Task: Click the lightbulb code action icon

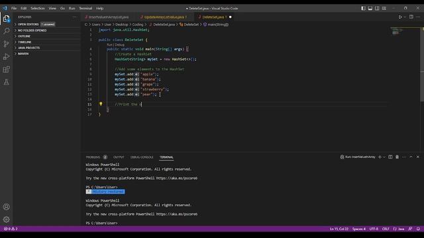Action: (101, 104)
